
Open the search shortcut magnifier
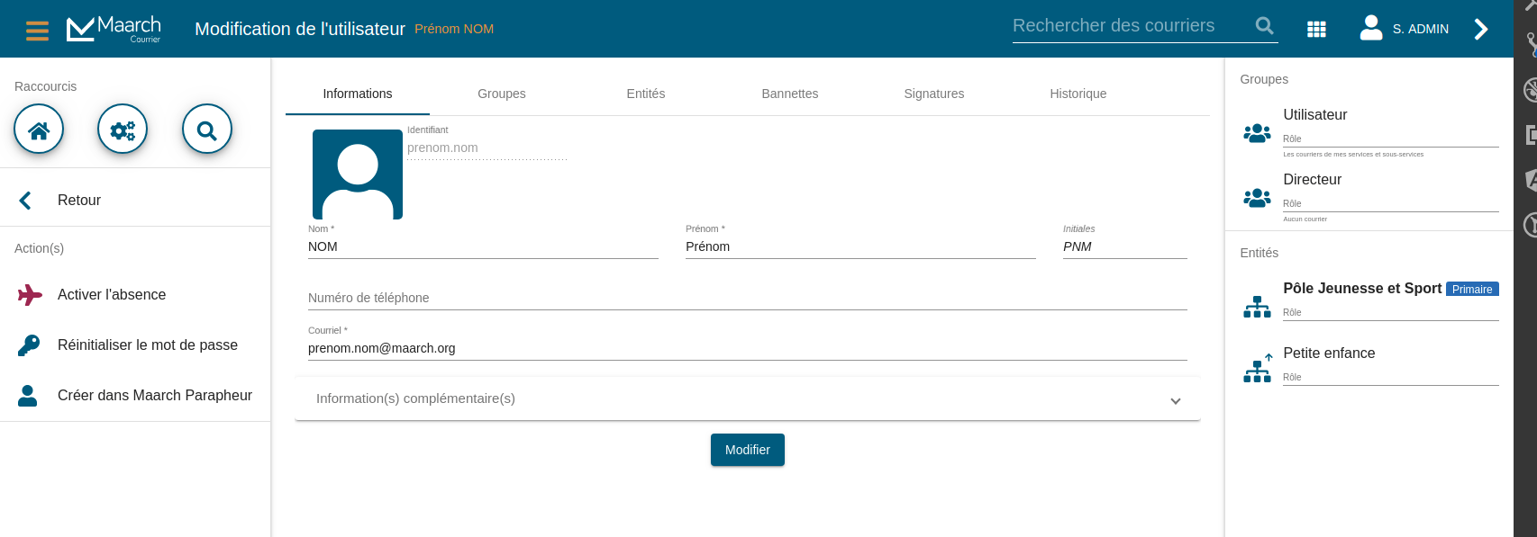tap(207, 130)
